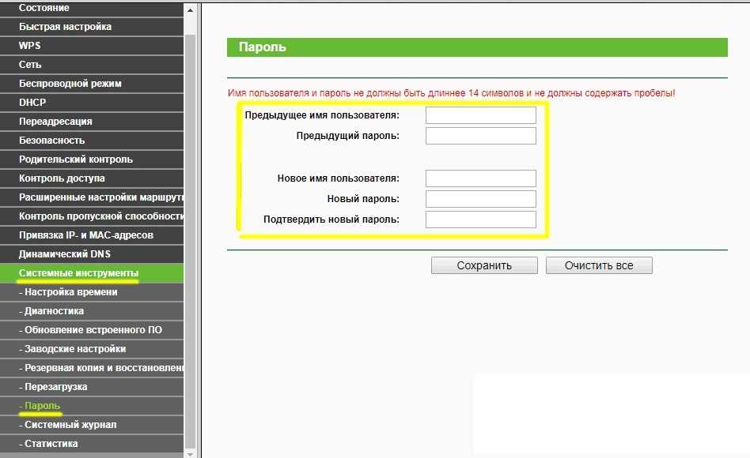Image resolution: width=750 pixels, height=458 pixels.
Task: Select the Новое имя пользователя field
Action: click(x=480, y=178)
